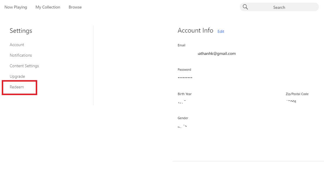Open Notifications settings

pyautogui.click(x=21, y=55)
